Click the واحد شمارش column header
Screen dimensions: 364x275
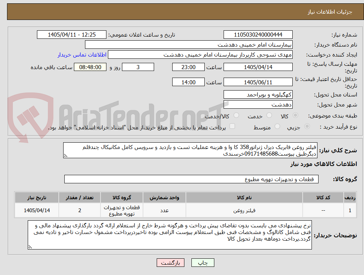click(164, 197)
